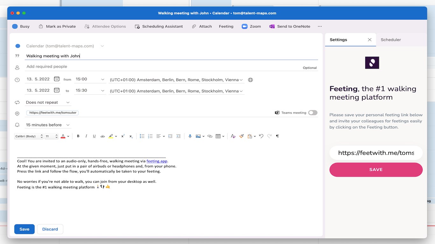Toggle superscript formatting
The image size is (435, 244).
click(x=123, y=136)
